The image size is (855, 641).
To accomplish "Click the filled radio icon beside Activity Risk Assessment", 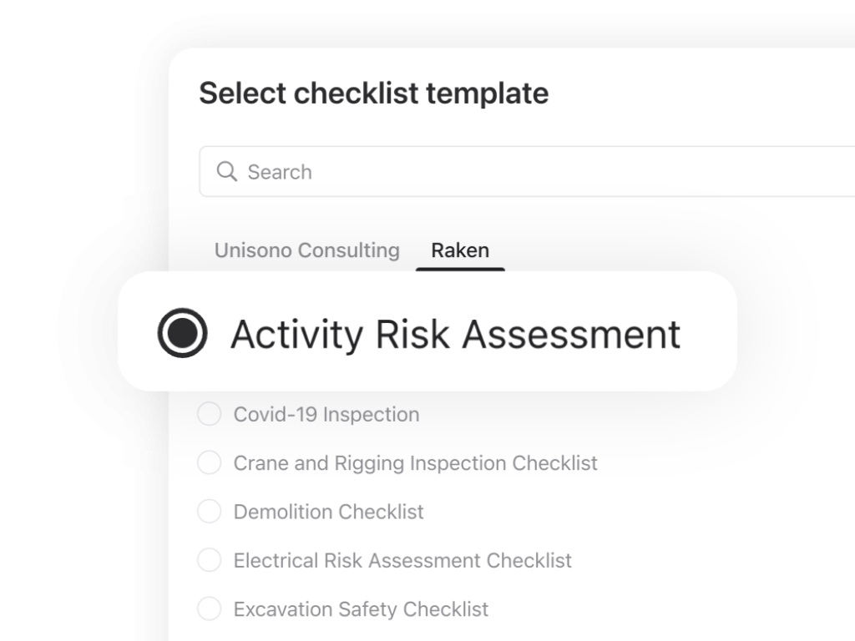I will [182, 334].
